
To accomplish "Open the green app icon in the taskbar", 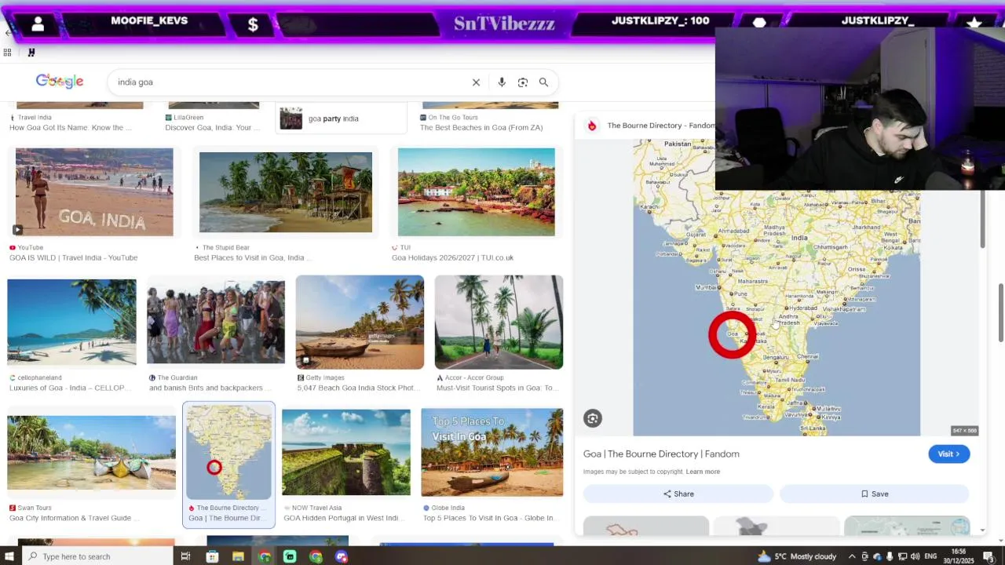I will tap(290, 556).
